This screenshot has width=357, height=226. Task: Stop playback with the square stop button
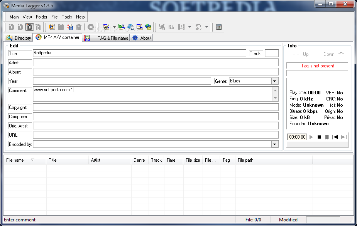pos(319,137)
